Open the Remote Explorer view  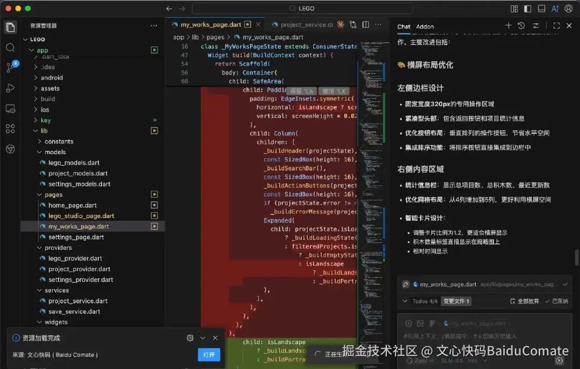click(10, 109)
